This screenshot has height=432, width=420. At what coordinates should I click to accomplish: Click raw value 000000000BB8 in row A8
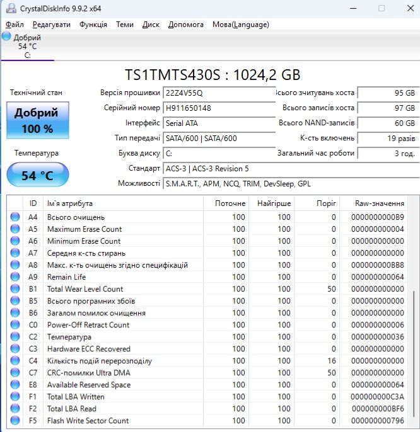tap(378, 265)
